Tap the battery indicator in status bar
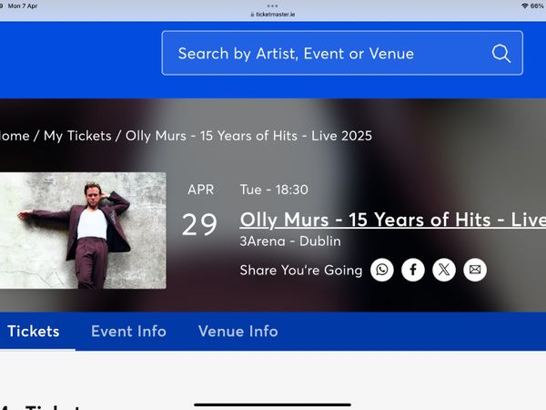 pos(537,5)
